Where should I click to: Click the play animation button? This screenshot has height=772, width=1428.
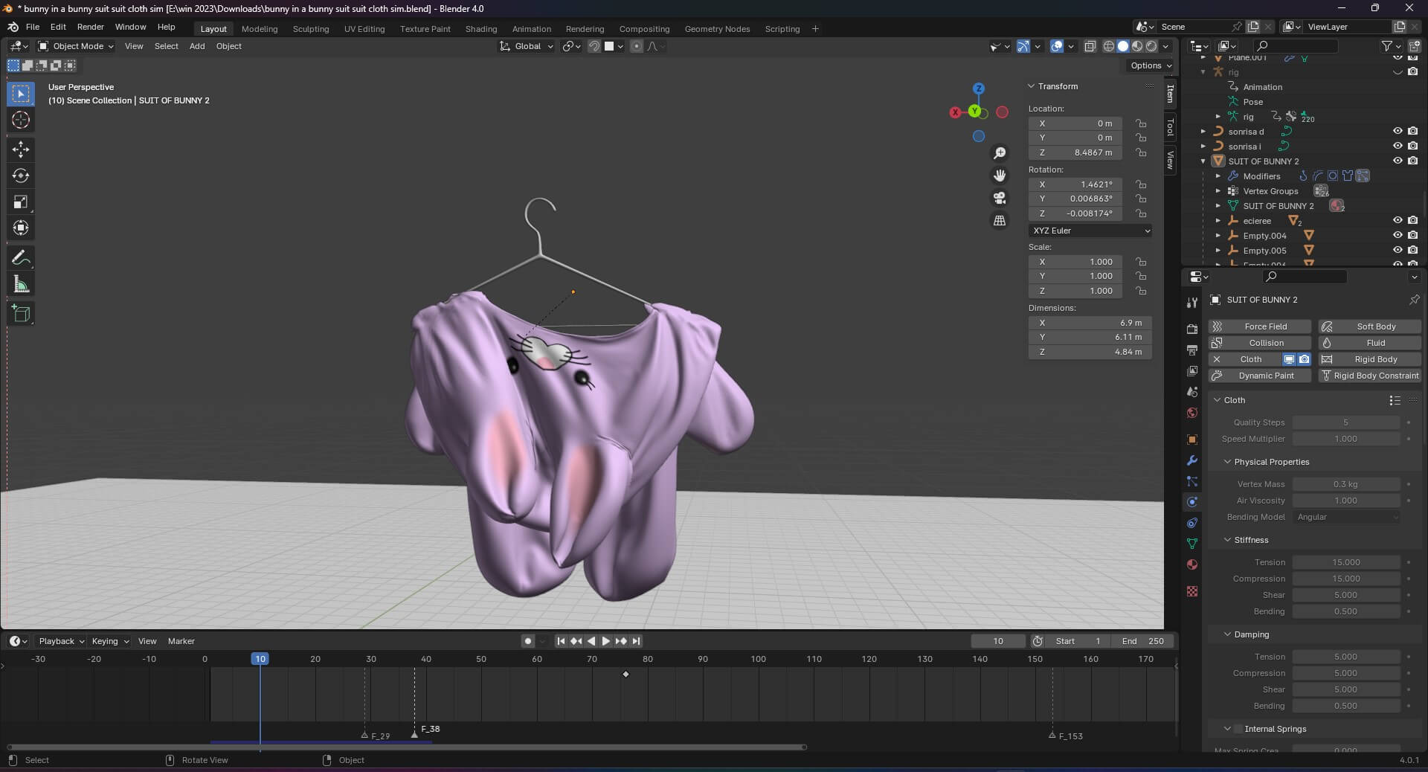pos(605,641)
